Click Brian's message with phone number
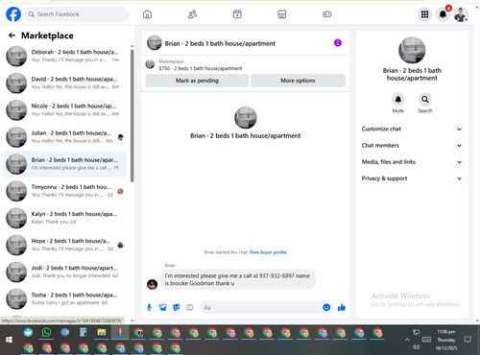 pos(238,279)
